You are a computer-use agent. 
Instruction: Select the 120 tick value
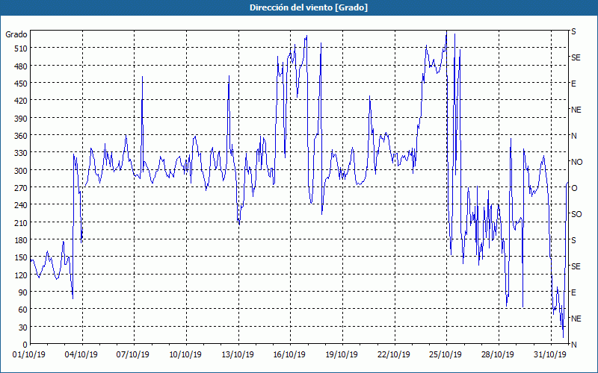tap(20, 275)
